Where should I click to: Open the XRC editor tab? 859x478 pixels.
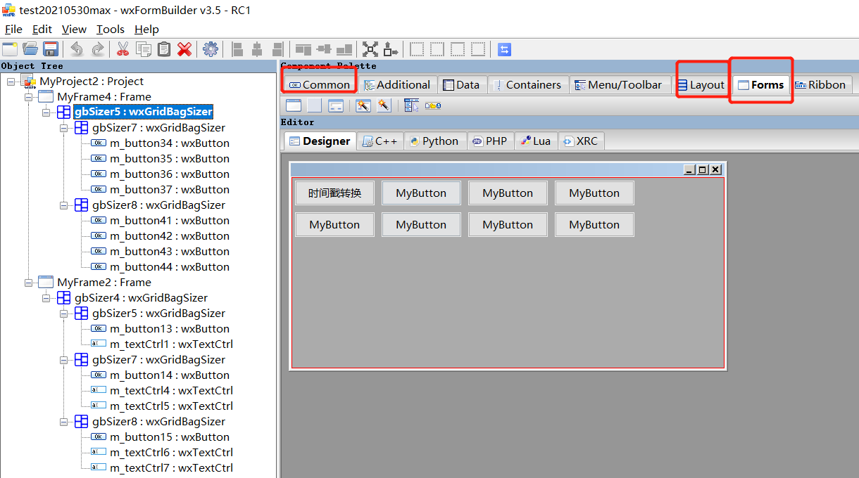click(x=581, y=141)
